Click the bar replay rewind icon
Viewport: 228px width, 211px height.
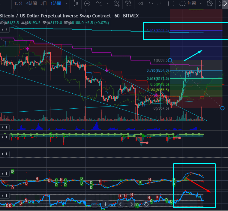pyautogui.click(x=140, y=3)
